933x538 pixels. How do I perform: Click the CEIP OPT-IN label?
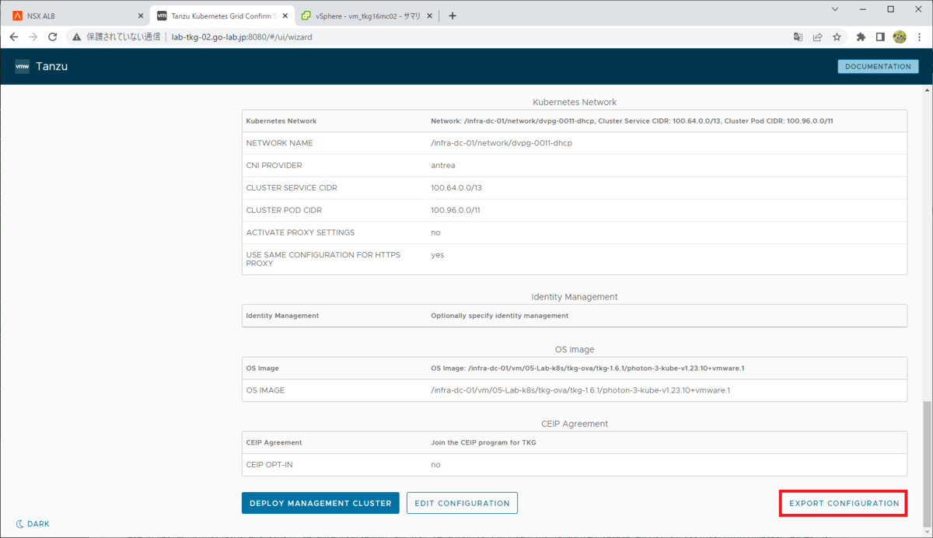point(269,465)
